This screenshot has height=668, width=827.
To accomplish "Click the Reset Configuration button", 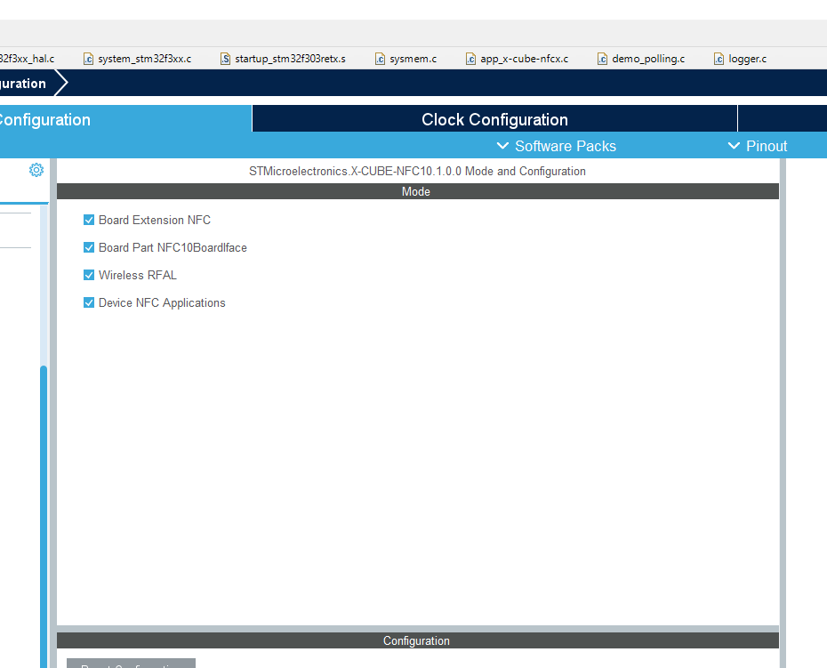I will click(131, 664).
